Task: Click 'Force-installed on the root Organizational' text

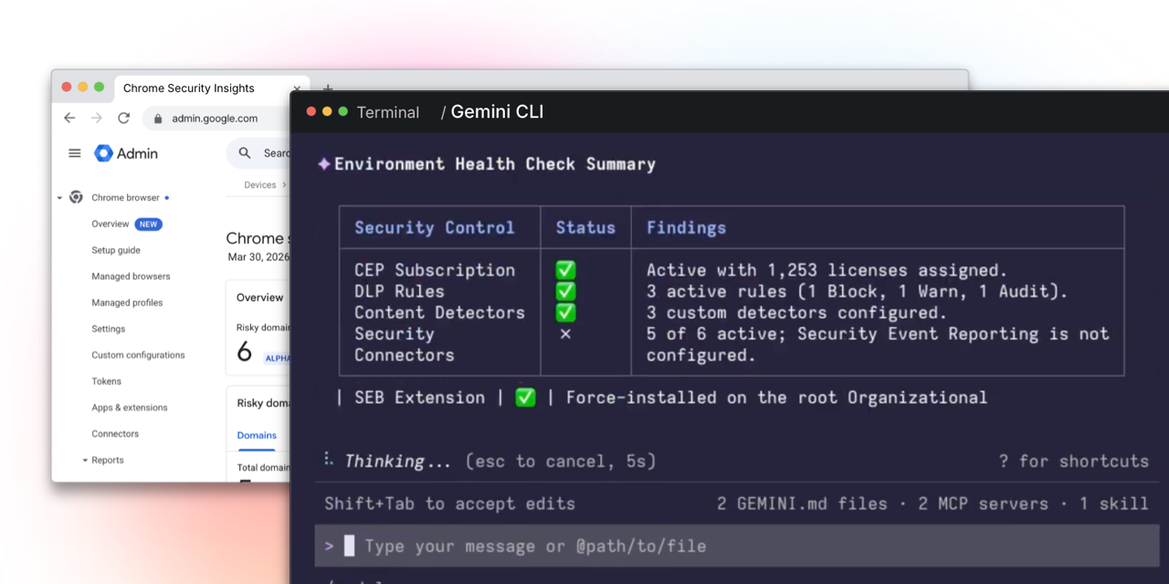Action: pyautogui.click(x=776, y=398)
